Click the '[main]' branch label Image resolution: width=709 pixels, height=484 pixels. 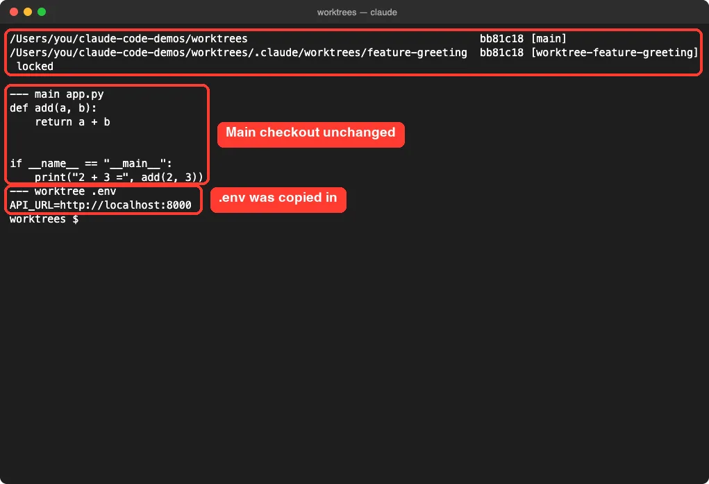[x=549, y=39]
